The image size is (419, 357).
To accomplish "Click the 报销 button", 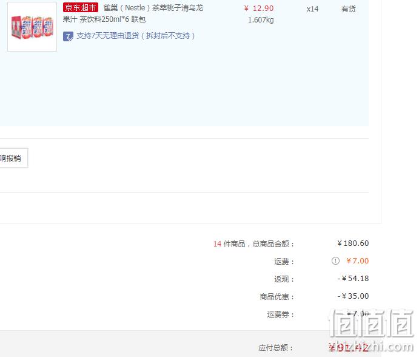I will (14, 158).
